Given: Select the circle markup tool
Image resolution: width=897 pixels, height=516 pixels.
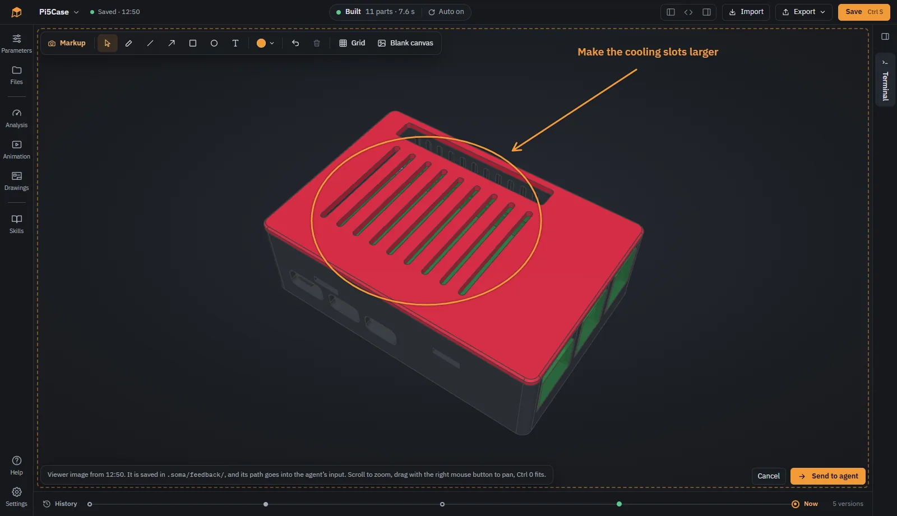Looking at the screenshot, I should tap(214, 43).
